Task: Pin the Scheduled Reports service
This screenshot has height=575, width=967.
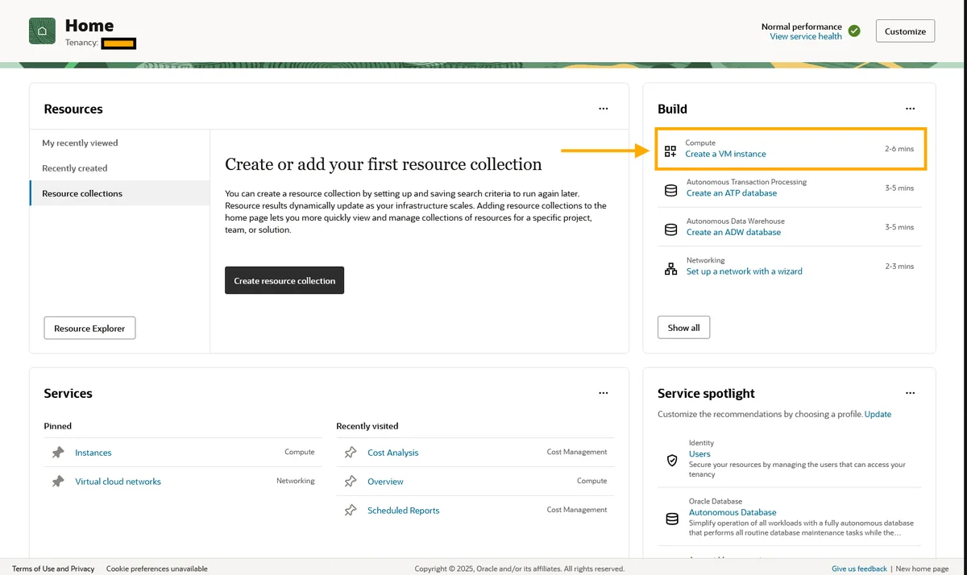Action: click(x=351, y=511)
